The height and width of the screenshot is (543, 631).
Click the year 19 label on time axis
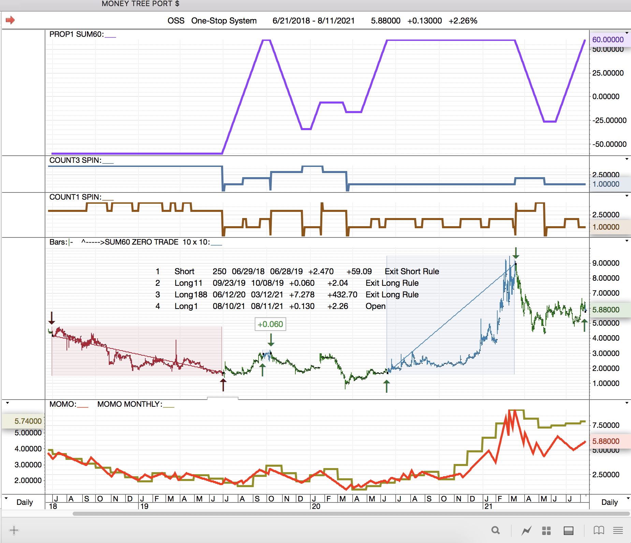coord(144,506)
